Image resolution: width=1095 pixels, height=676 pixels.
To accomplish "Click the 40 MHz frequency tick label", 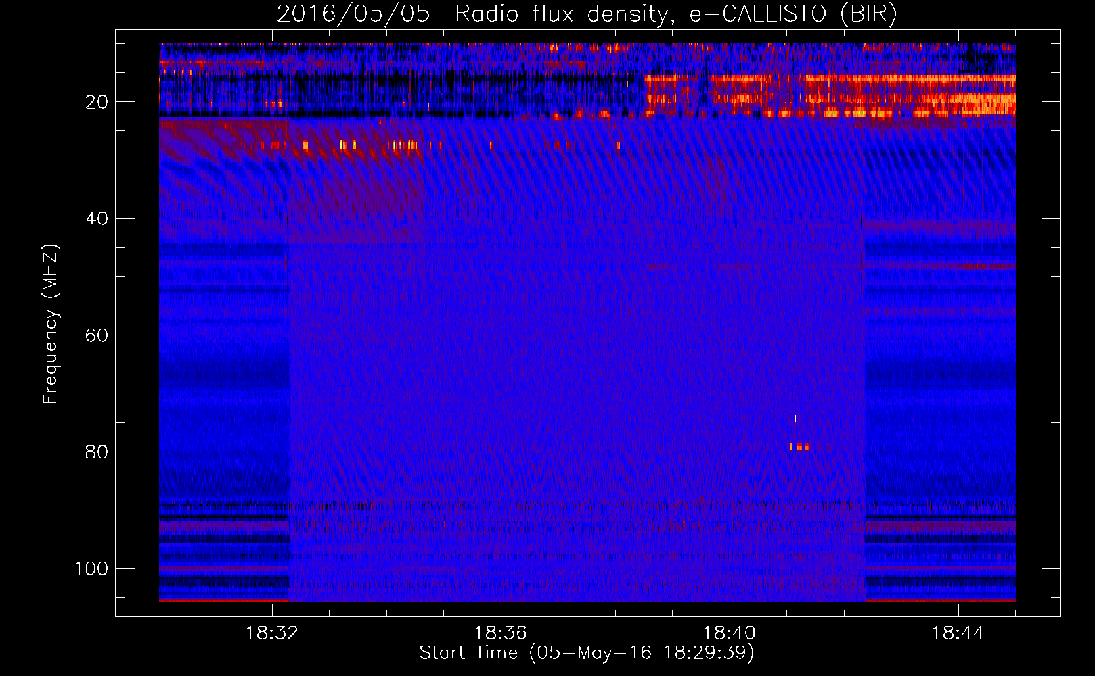I will [x=97, y=219].
